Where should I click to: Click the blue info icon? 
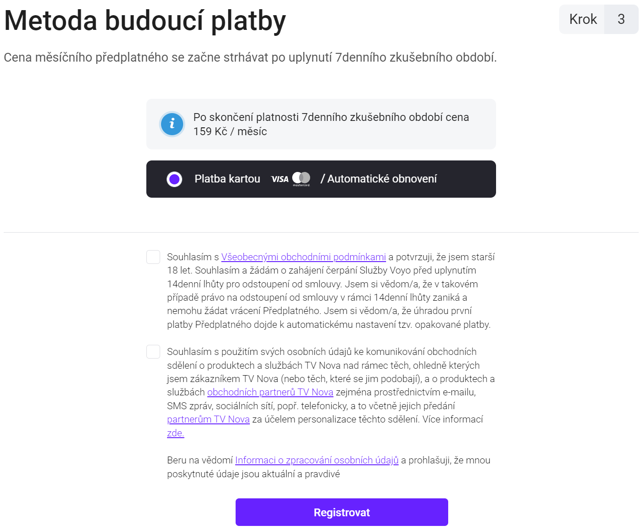172,124
